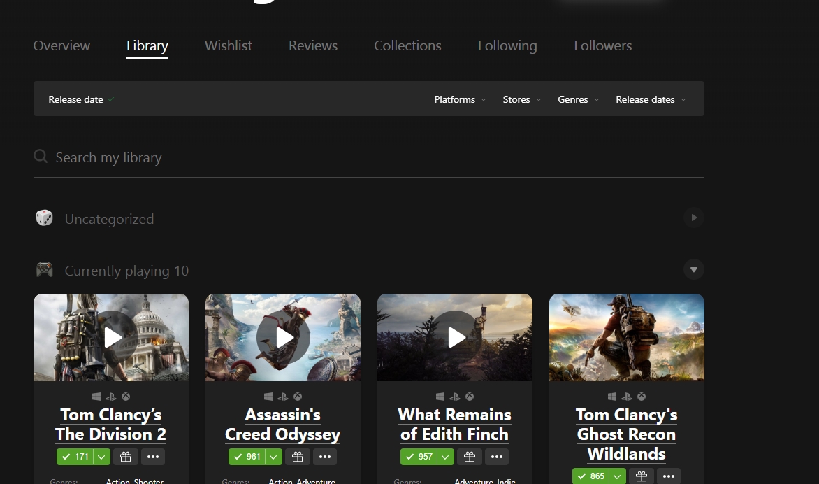Screen dimensions: 819x484
Task: Play The Division 2 video preview
Action: tap(111, 338)
